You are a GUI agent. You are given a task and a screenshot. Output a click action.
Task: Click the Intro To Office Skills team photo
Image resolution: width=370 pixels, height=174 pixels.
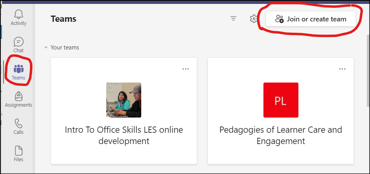(124, 100)
